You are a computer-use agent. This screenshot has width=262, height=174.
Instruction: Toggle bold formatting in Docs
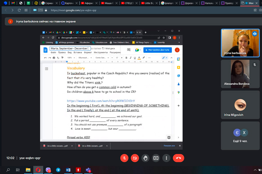pos(126,58)
